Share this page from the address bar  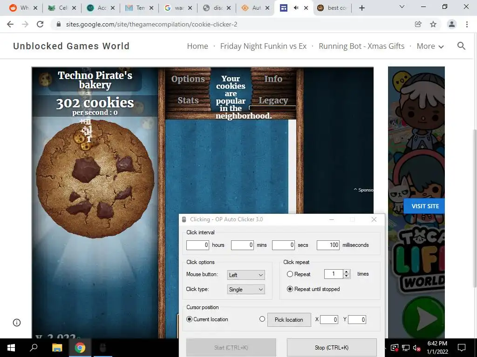(418, 24)
